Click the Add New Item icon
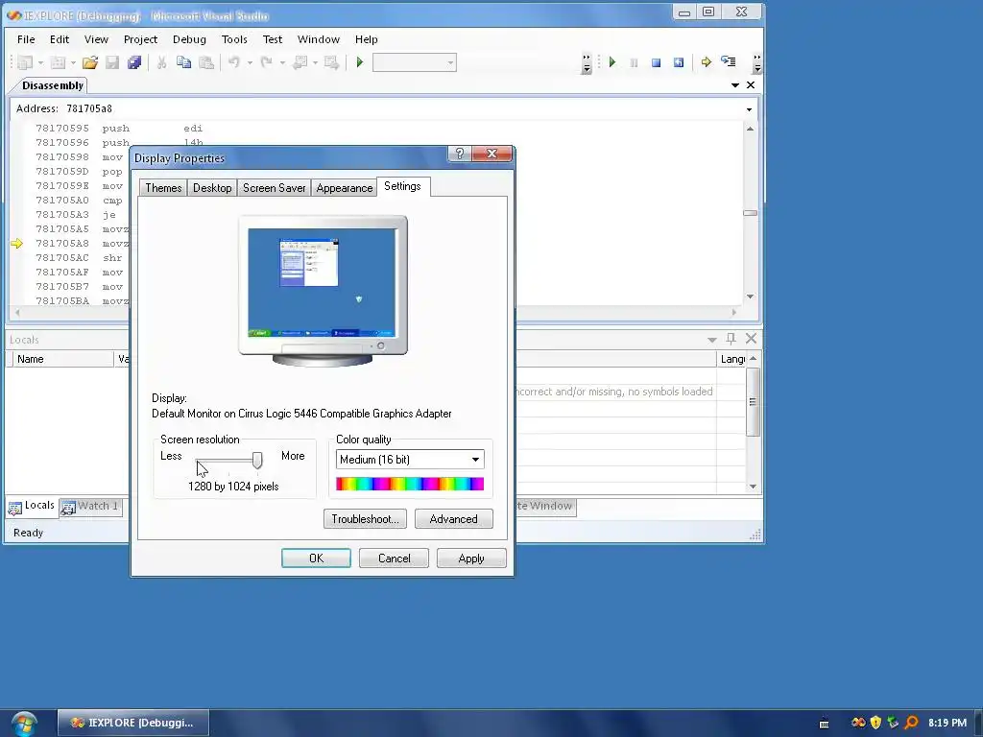 [x=58, y=62]
